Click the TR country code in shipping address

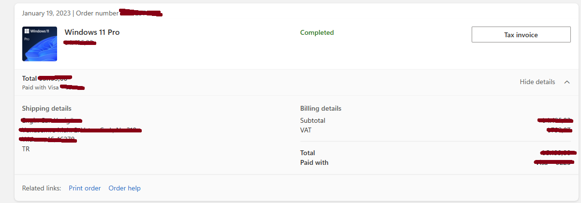pos(26,149)
